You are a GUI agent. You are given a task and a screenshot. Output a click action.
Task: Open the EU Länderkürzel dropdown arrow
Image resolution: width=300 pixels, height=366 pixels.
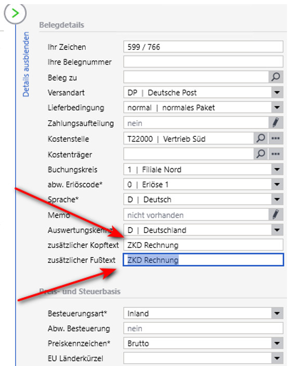(277, 358)
